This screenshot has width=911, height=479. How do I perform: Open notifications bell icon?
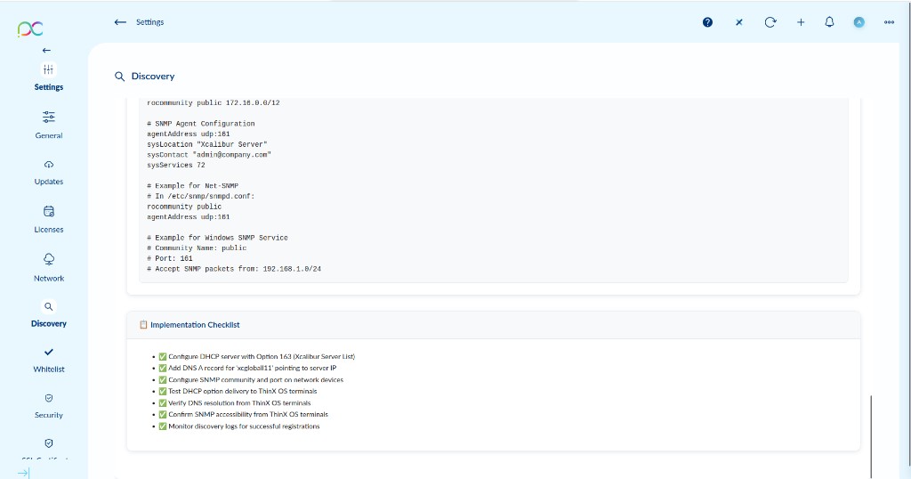[x=829, y=22]
